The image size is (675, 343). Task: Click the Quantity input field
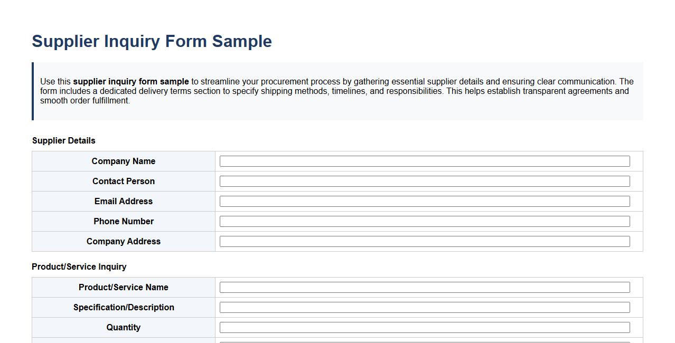point(424,327)
